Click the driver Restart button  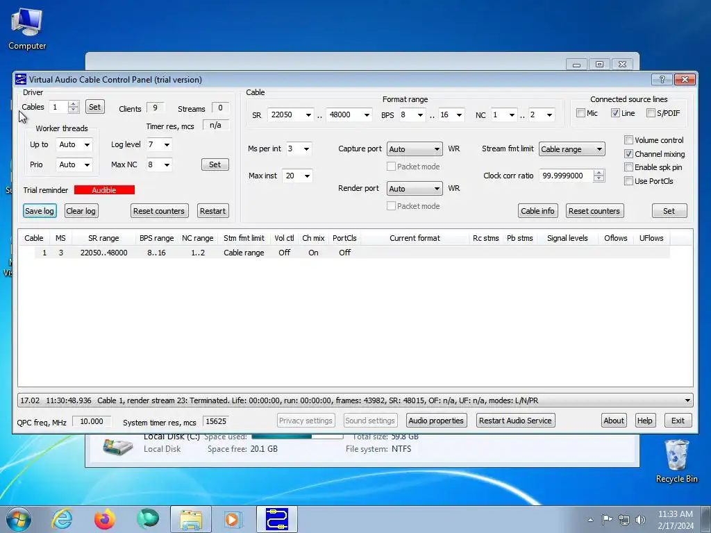click(212, 211)
